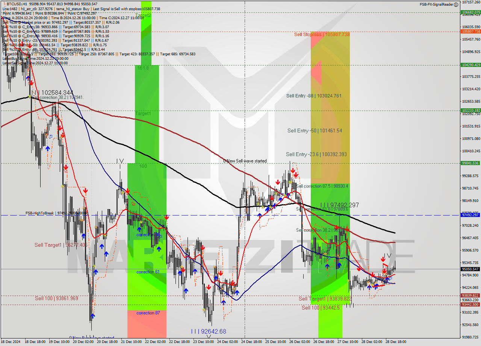Click the 'I I I 97492.297' wave label
The image size is (481, 346).
339,205
